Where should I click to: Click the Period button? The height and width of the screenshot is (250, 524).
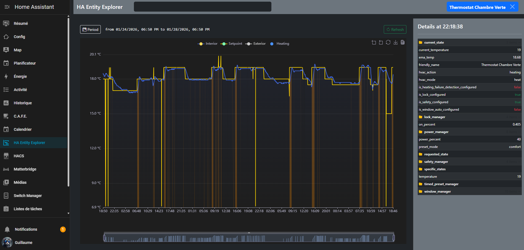click(x=90, y=30)
